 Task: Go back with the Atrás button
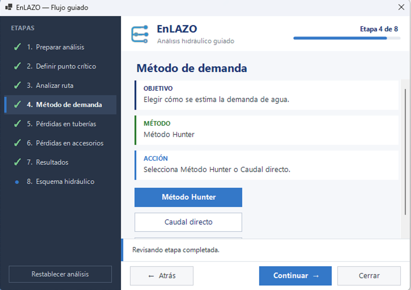click(x=162, y=276)
